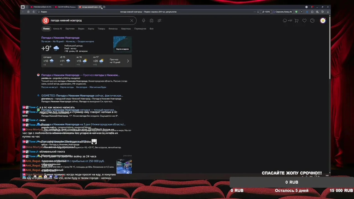Open the 'Осадки на карте' link
Image resolution: width=354 pixels, height=199 pixels.
coord(86,41)
